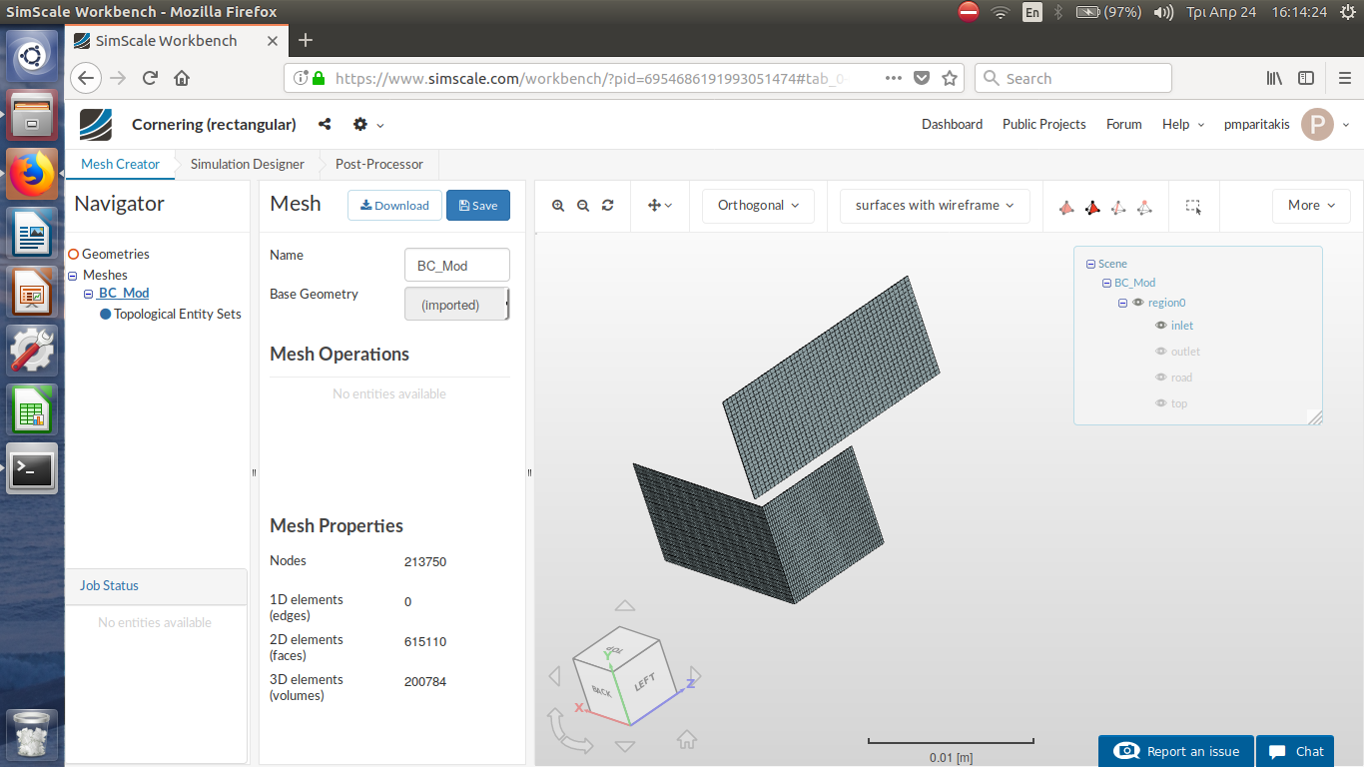Image resolution: width=1364 pixels, height=767 pixels.
Task: Click the mesh Name input field
Action: (x=456, y=266)
